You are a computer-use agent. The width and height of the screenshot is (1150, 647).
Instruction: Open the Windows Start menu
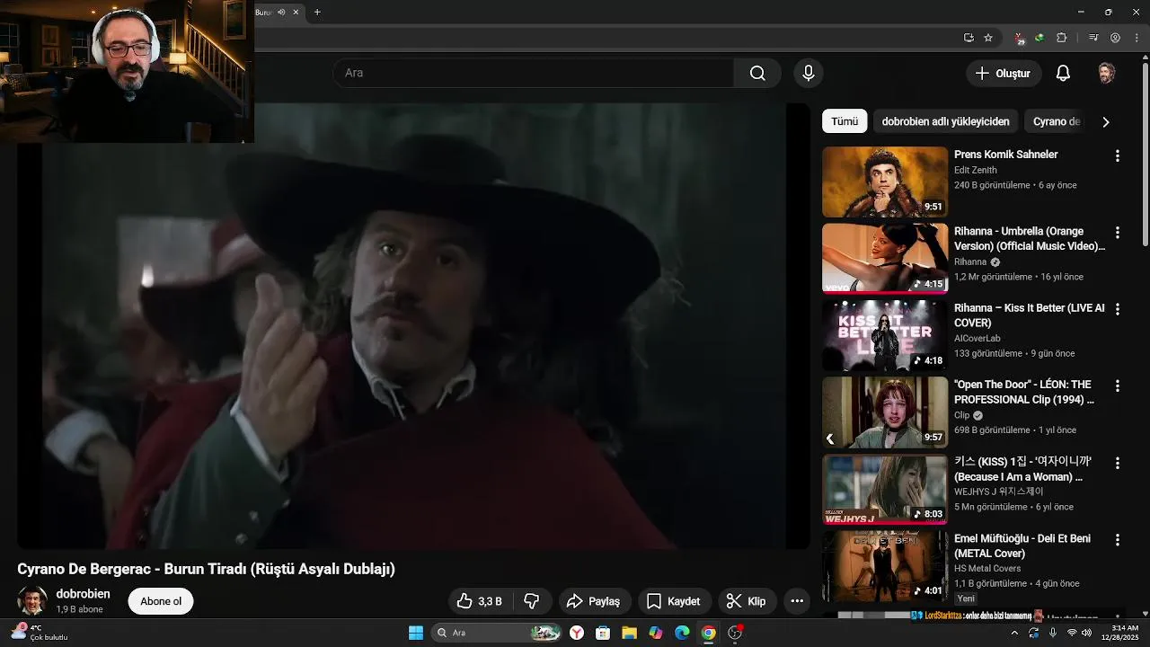pos(416,633)
